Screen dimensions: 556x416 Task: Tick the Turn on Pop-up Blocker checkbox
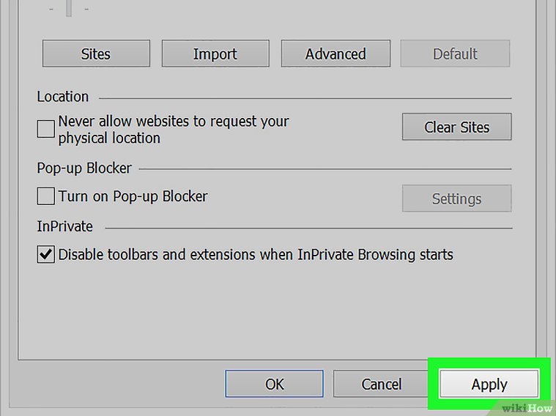point(45,196)
